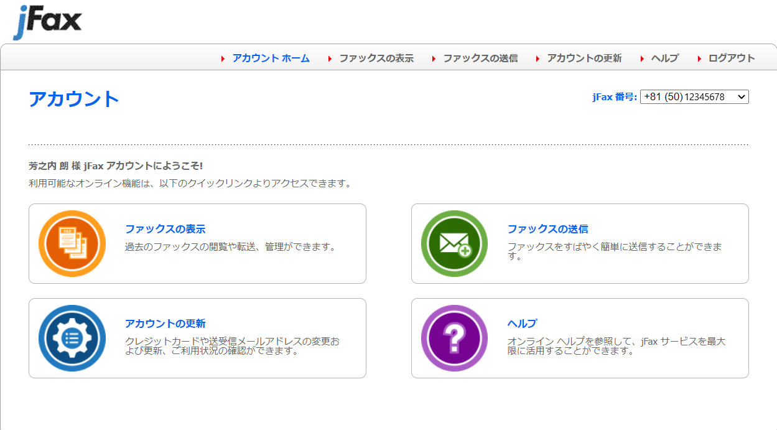
Task: Click the orange fax viewing icon
Action: [72, 243]
